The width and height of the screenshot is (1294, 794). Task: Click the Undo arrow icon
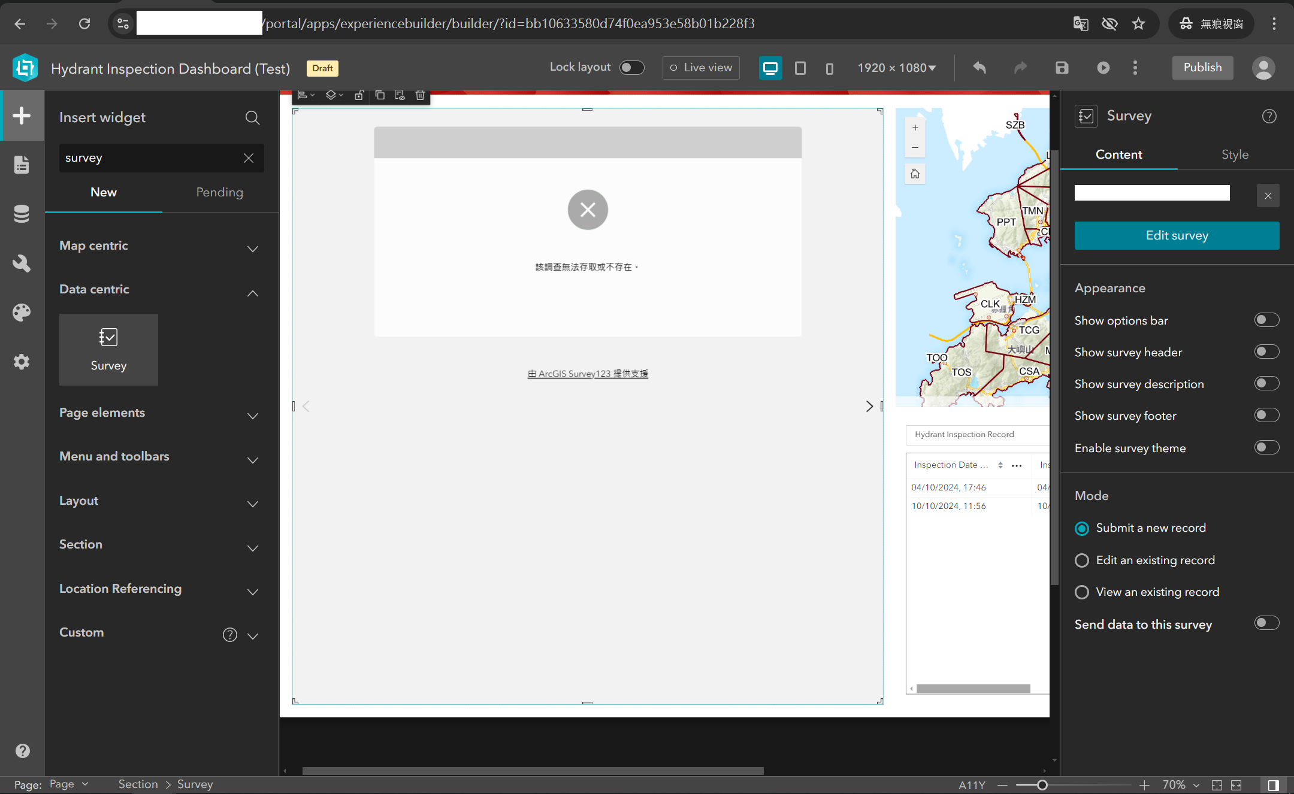pos(979,68)
